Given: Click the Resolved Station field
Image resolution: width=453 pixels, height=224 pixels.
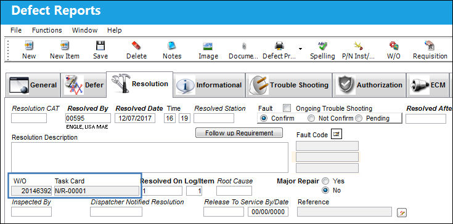Looking at the screenshot, I should point(214,118).
